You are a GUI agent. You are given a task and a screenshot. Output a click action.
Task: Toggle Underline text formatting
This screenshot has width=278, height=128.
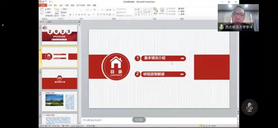click(x=76, y=15)
